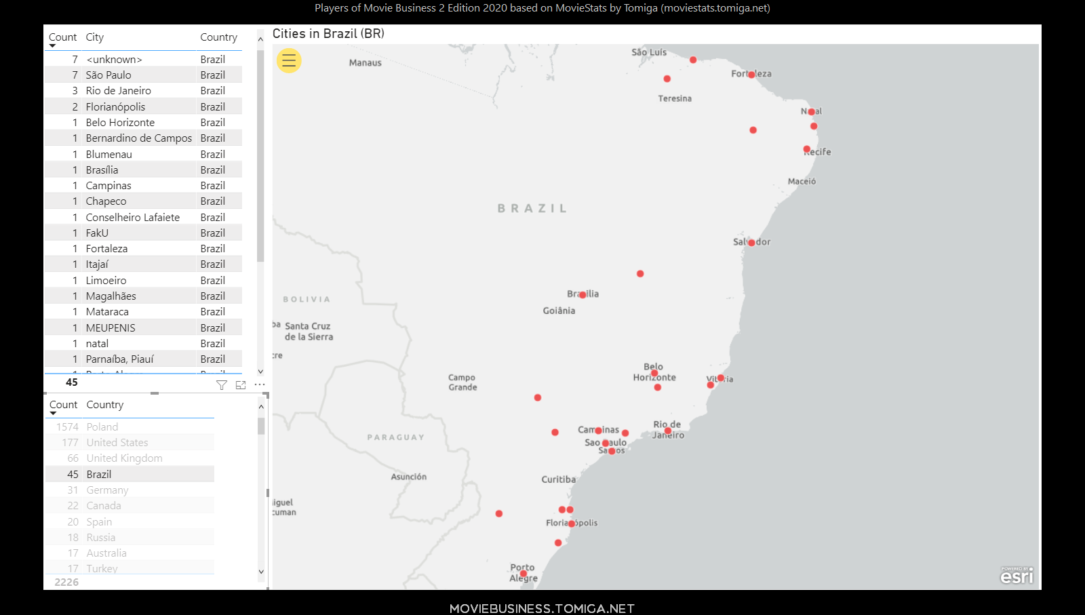Deselect the Brazil row in country table
1085x615 pixels.
[99, 475]
